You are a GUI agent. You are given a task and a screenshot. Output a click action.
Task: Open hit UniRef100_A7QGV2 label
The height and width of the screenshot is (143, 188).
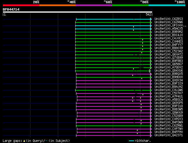tap(169, 68)
